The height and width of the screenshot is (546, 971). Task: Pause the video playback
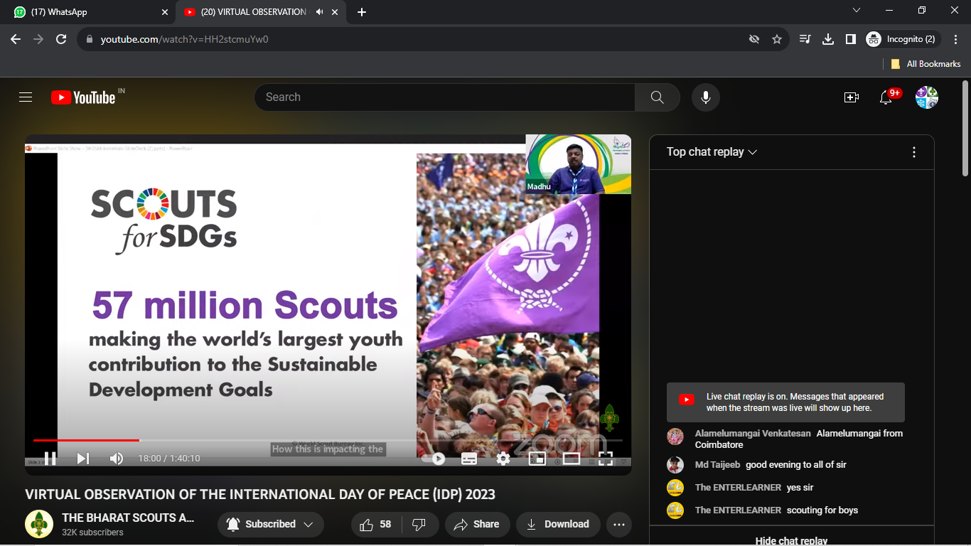50,459
